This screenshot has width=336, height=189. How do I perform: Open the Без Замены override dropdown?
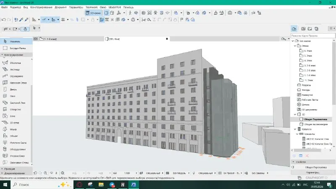click(x=260, y=173)
